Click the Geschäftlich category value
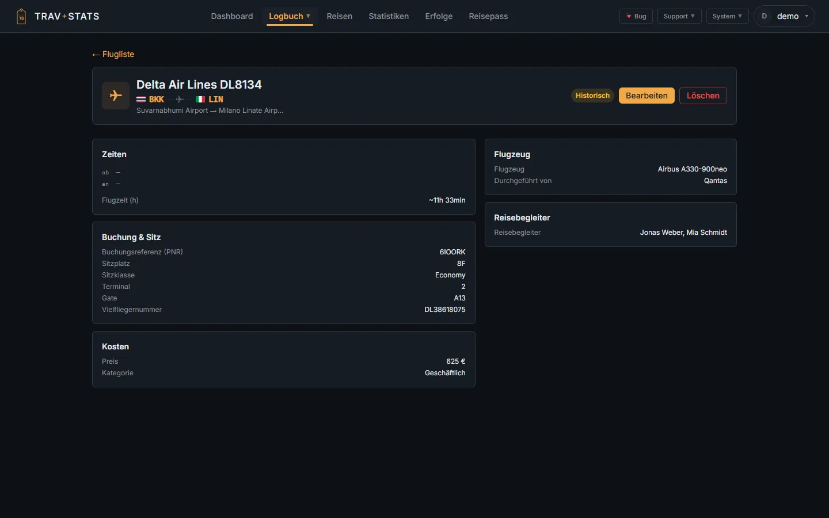 445,373
